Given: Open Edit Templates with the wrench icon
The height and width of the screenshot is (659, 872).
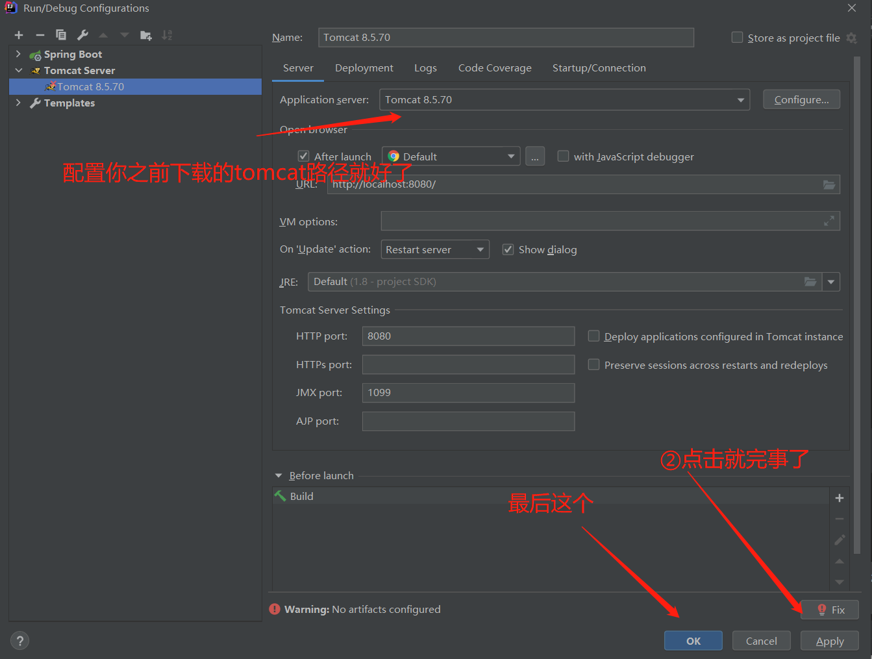Looking at the screenshot, I should click(82, 34).
